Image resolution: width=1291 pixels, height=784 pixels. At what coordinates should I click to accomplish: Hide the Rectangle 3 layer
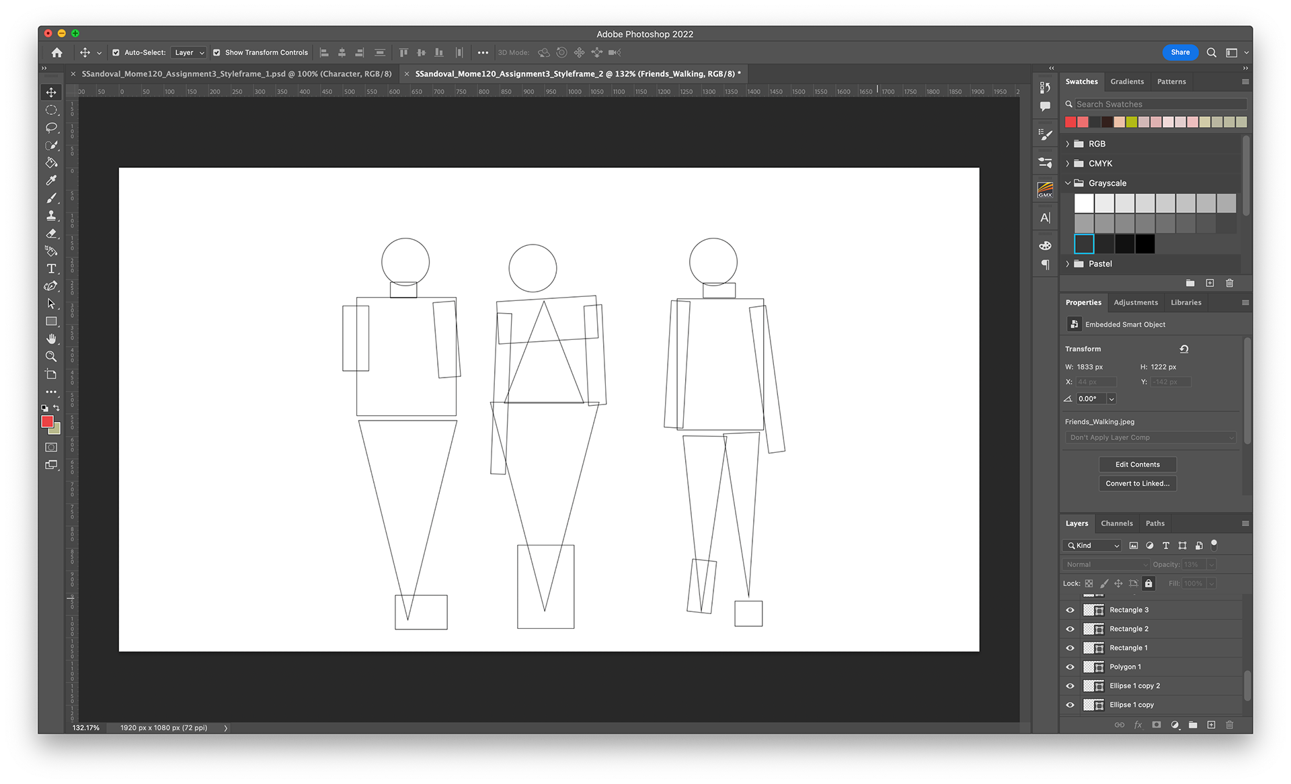pyautogui.click(x=1070, y=610)
